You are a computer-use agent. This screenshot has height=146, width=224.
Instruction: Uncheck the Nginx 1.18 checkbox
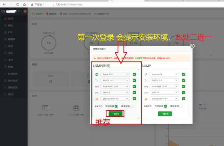pos(134,74)
